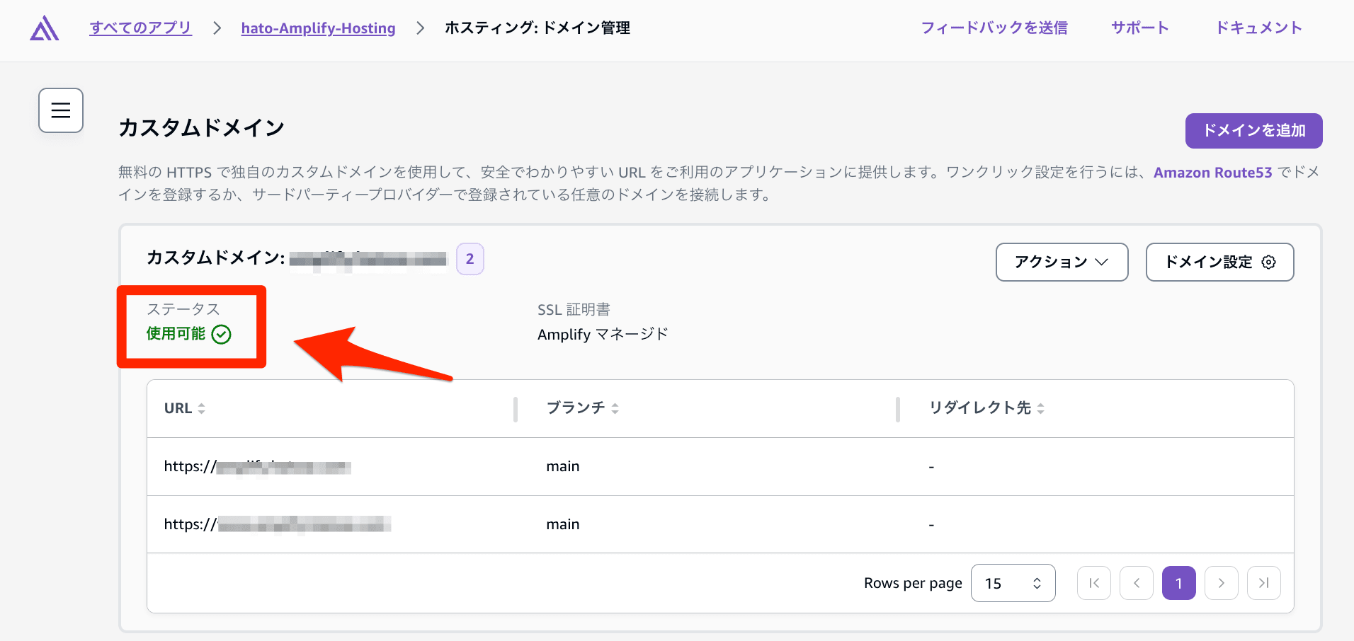Open the サポート link
This screenshot has width=1354, height=641.
[x=1139, y=28]
